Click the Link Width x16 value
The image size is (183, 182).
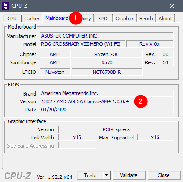(77, 137)
